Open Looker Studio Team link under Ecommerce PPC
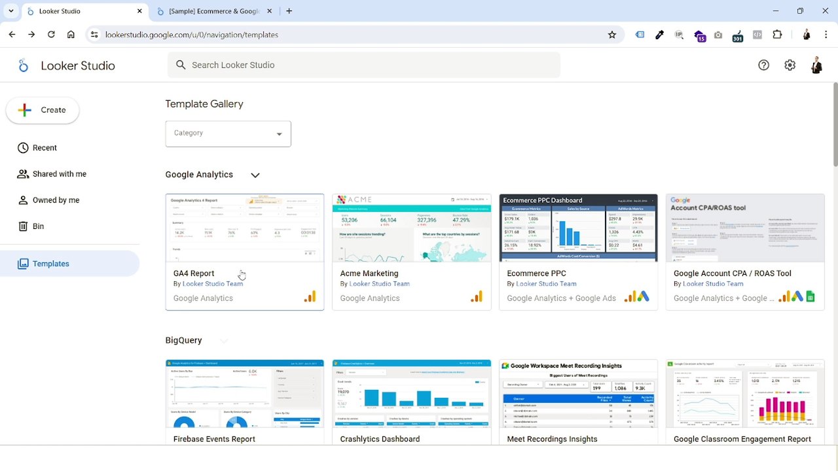The height and width of the screenshot is (471, 838). coord(547,284)
